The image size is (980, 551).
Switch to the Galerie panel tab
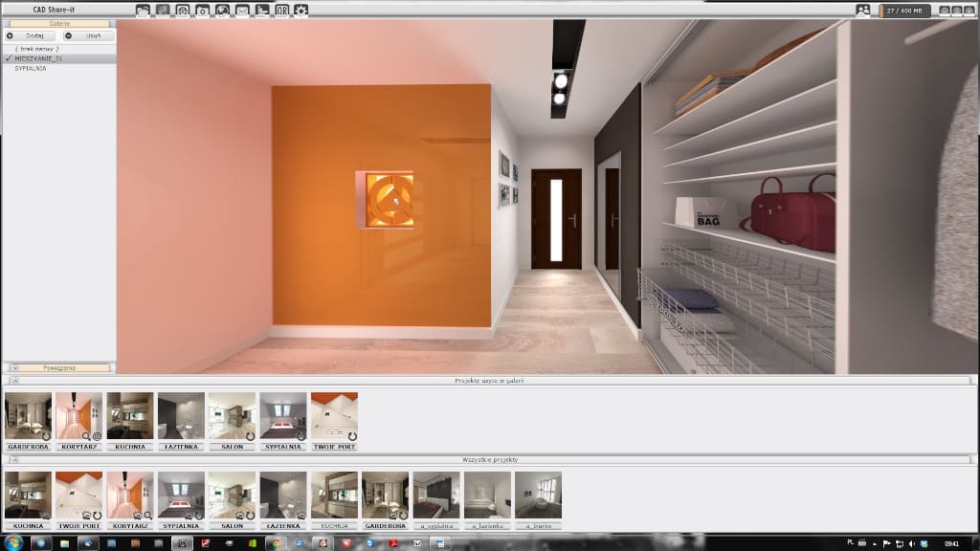59,21
